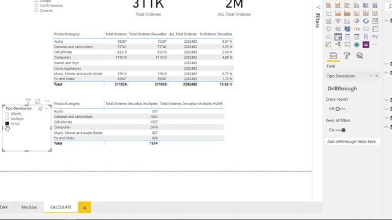Click the Games and Toys row

[143, 63]
